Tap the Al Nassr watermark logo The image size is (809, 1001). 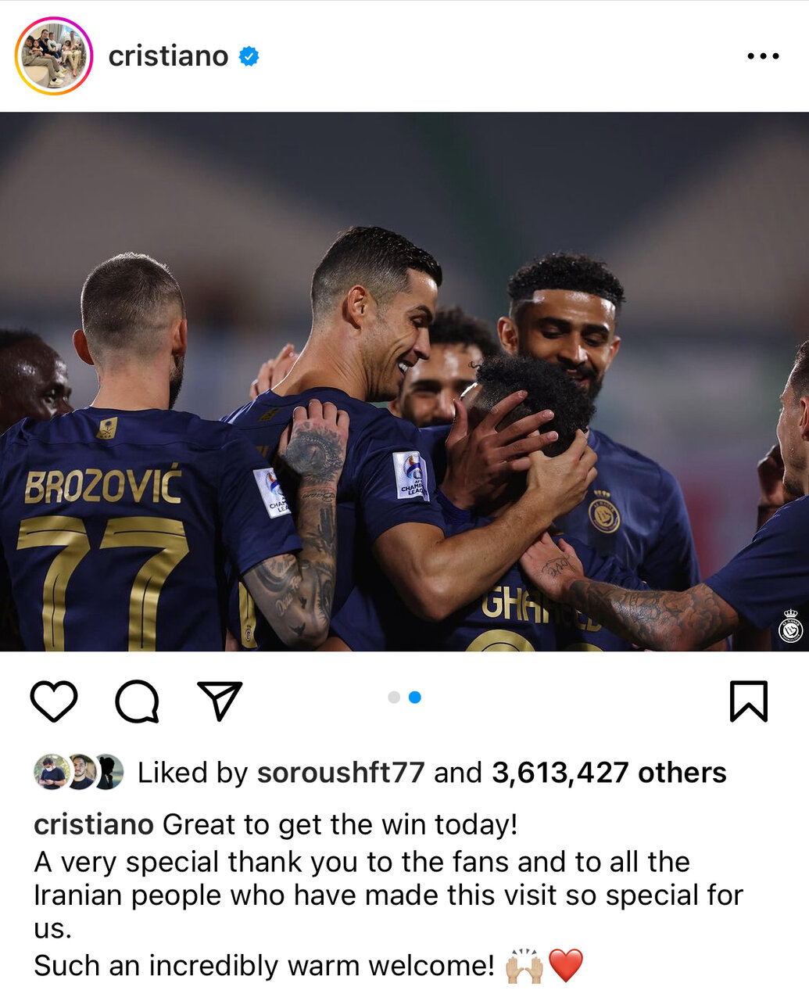(x=791, y=626)
